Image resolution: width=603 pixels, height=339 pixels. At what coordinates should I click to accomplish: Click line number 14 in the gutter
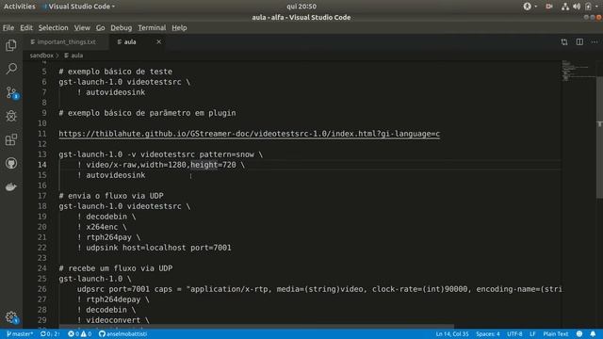(42, 165)
